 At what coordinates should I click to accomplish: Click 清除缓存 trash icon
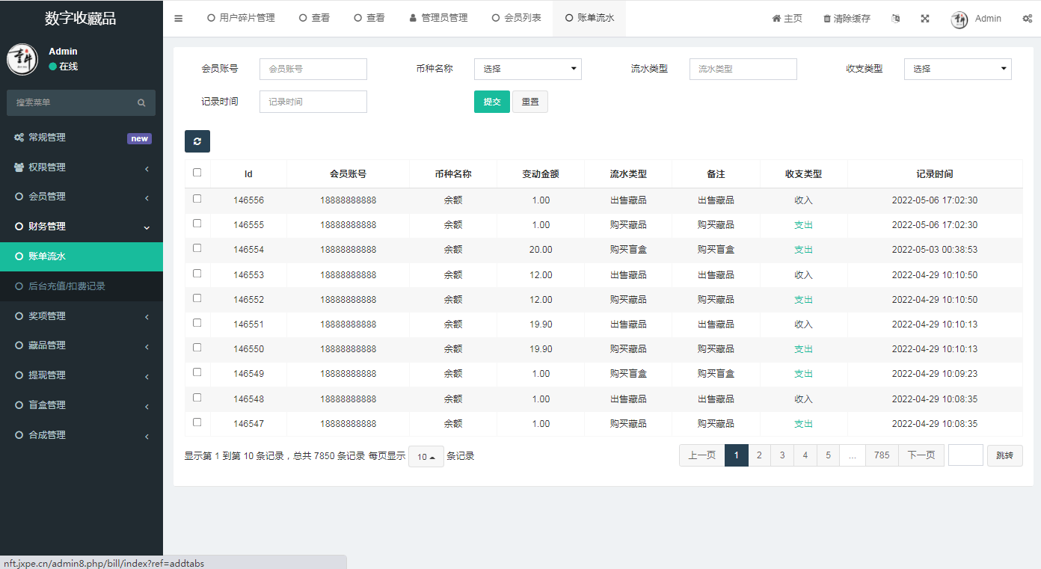826,19
